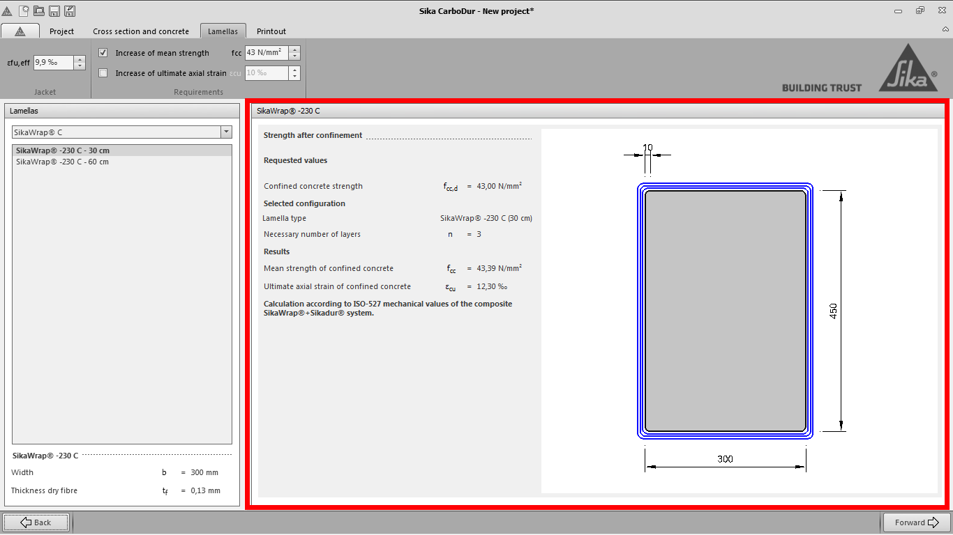Click the 300 width dimension in the drawing
The width and height of the screenshot is (953, 535).
click(x=725, y=459)
